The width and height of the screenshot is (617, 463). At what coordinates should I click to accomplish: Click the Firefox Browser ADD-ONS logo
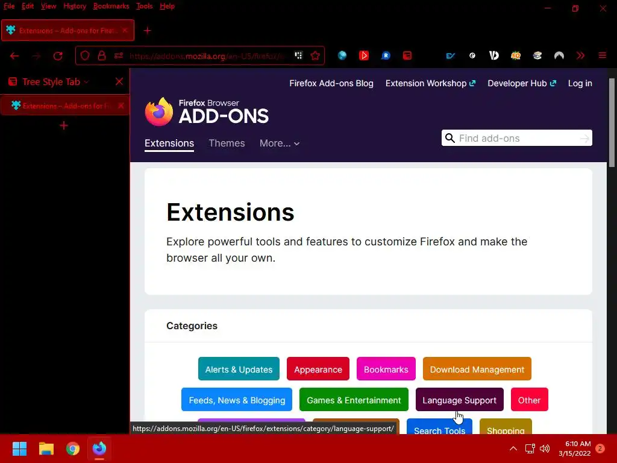click(207, 112)
